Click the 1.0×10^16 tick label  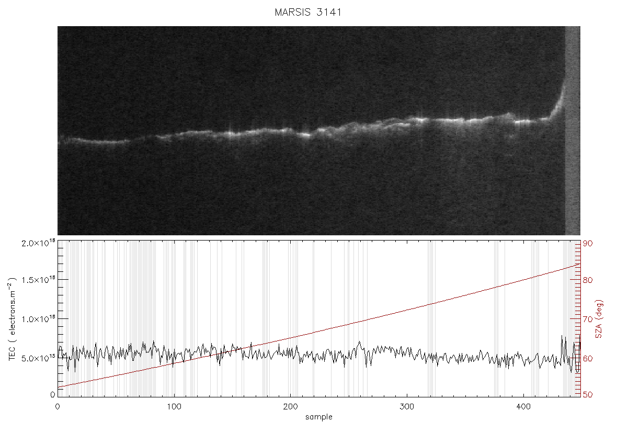pyautogui.click(x=38, y=318)
